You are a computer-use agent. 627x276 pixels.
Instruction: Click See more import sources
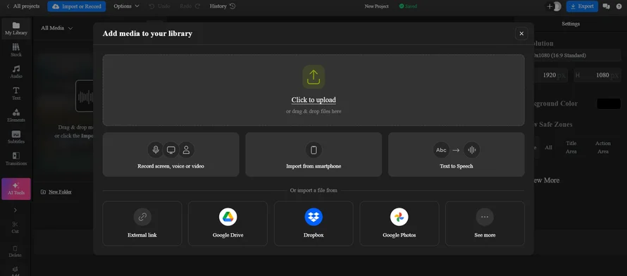pyautogui.click(x=485, y=224)
